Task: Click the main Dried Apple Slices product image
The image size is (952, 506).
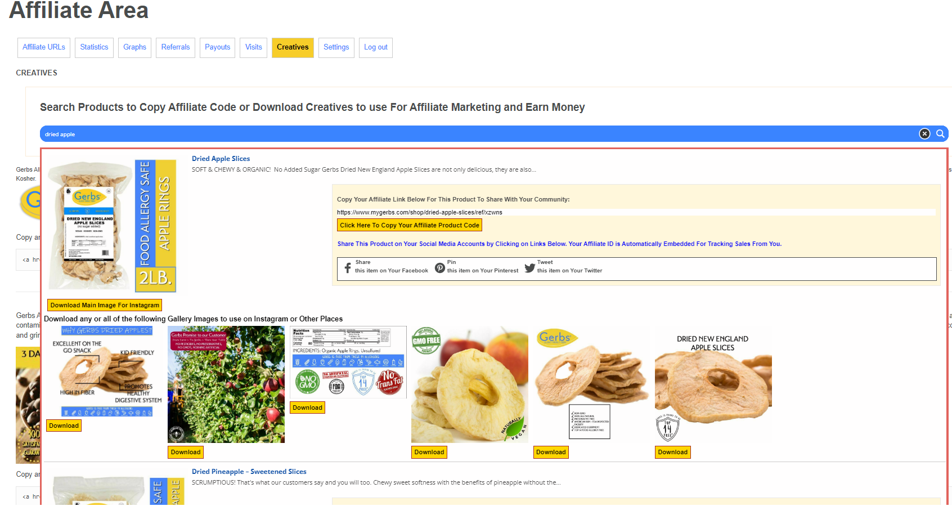Action: pos(112,225)
